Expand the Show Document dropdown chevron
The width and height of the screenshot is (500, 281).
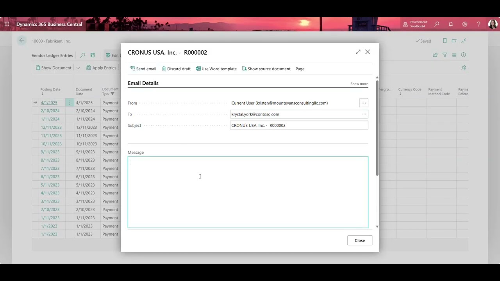(78, 68)
